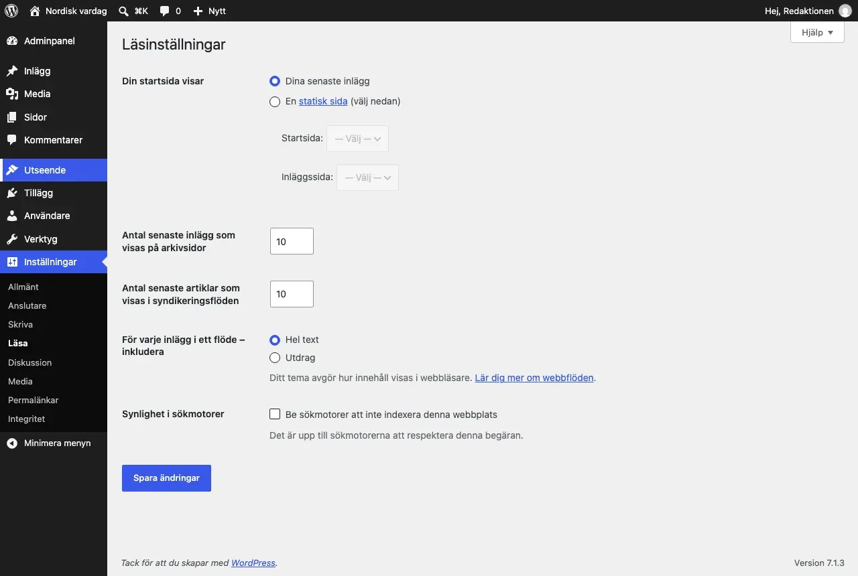Choose 'Hel text' feed option
Image resolution: width=858 pixels, height=576 pixels.
275,340
